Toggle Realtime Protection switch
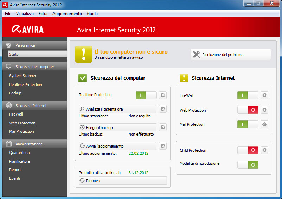The height and width of the screenshot is (199, 282). tap(146, 95)
